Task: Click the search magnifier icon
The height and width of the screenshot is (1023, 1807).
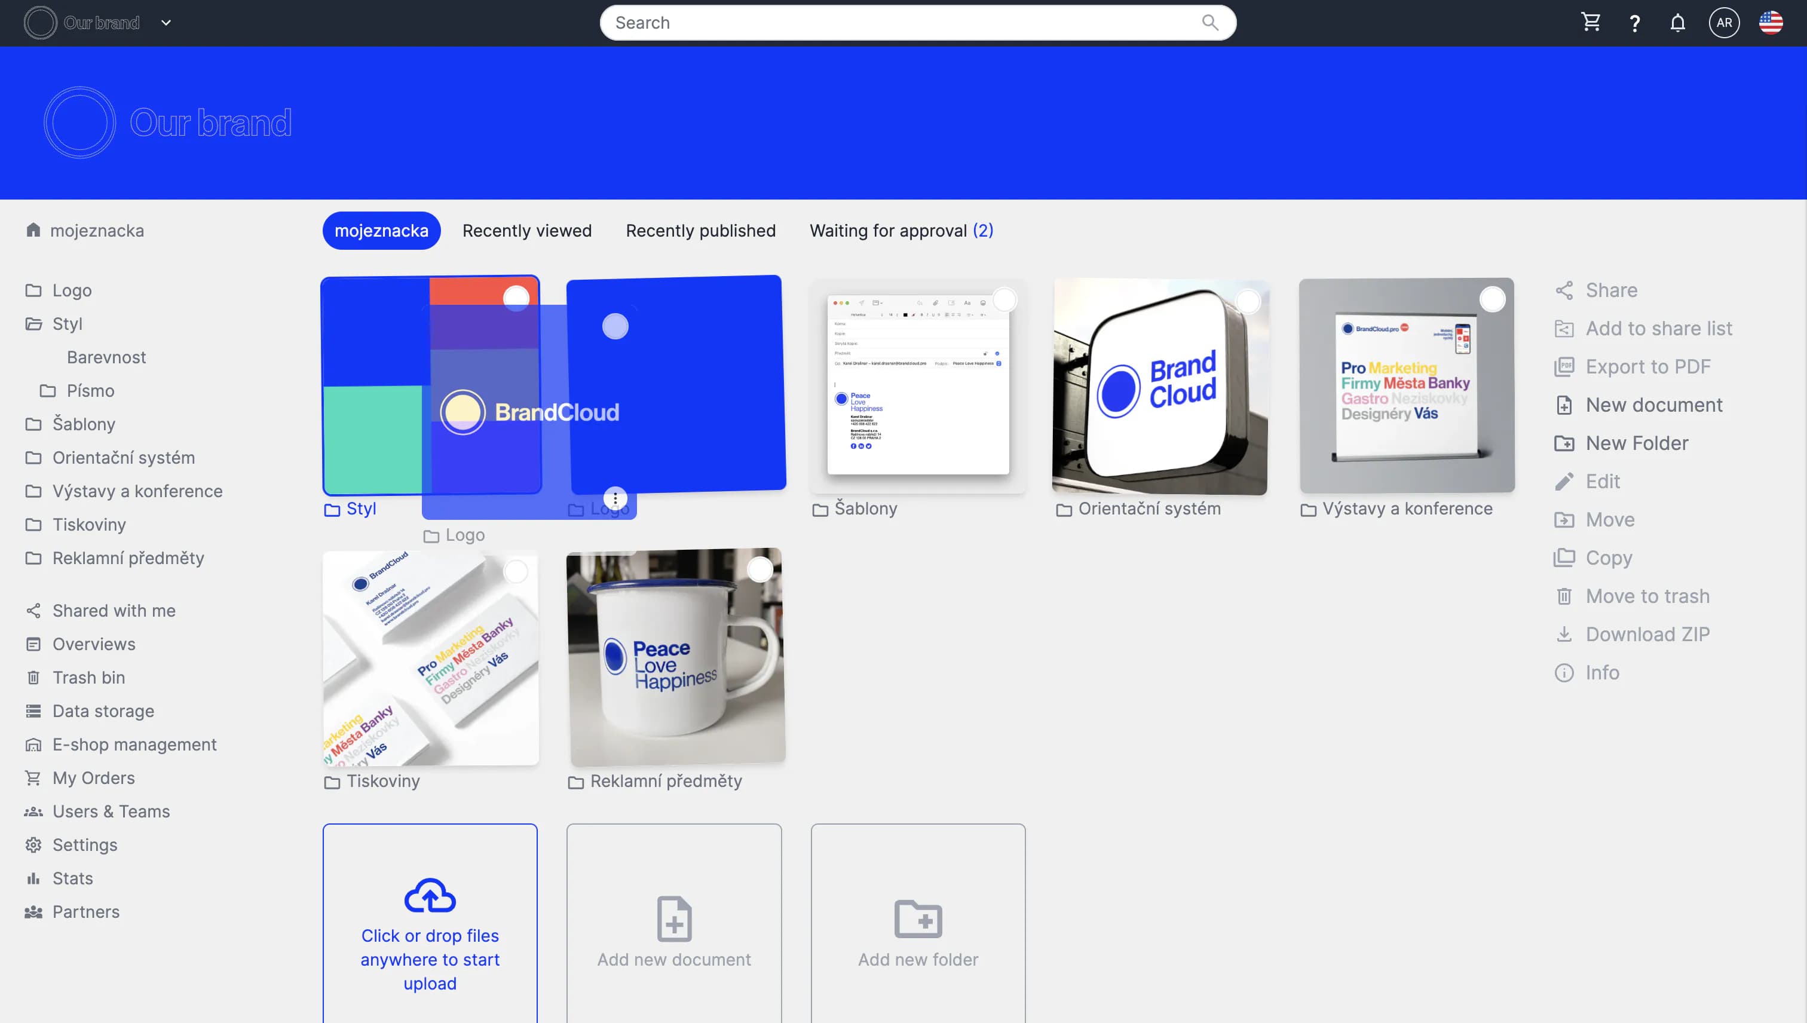Action: coord(1210,23)
